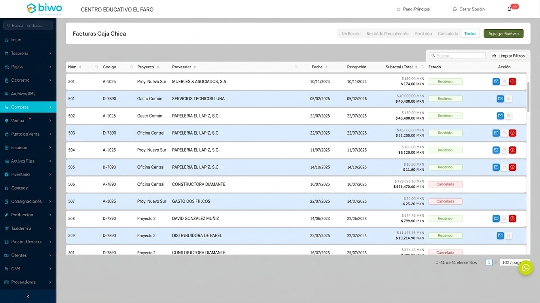540x303 pixels.
Task: Click the Limpiar Filtros button
Action: pos(508,56)
